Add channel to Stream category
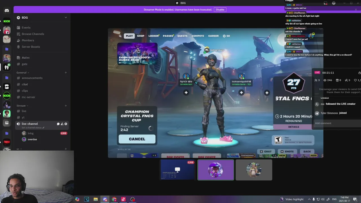 pos(66,106)
